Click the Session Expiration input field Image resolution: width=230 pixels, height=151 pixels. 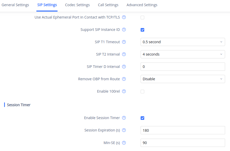pyautogui.click(x=183, y=130)
